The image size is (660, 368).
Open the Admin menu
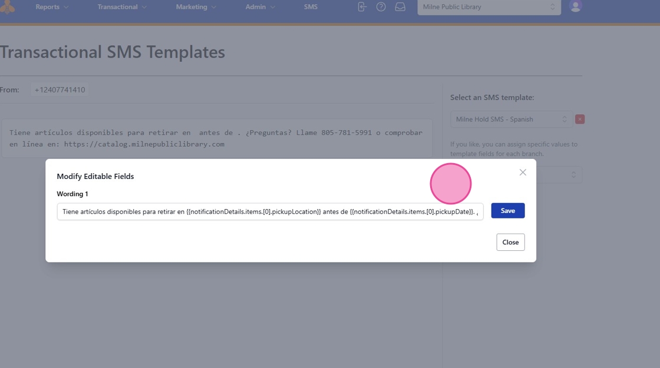pyautogui.click(x=260, y=6)
